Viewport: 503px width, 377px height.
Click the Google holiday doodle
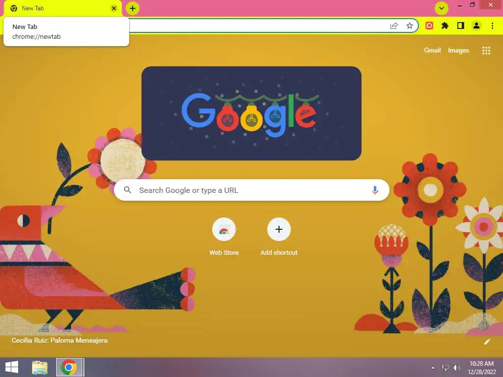point(251,113)
